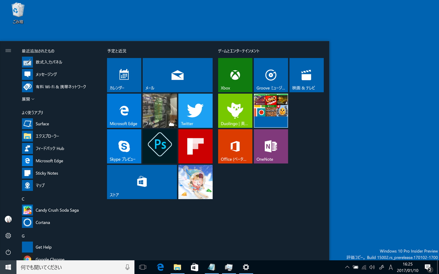439x274 pixels.
Task: Open the red Flipboard tile
Action: click(195, 146)
